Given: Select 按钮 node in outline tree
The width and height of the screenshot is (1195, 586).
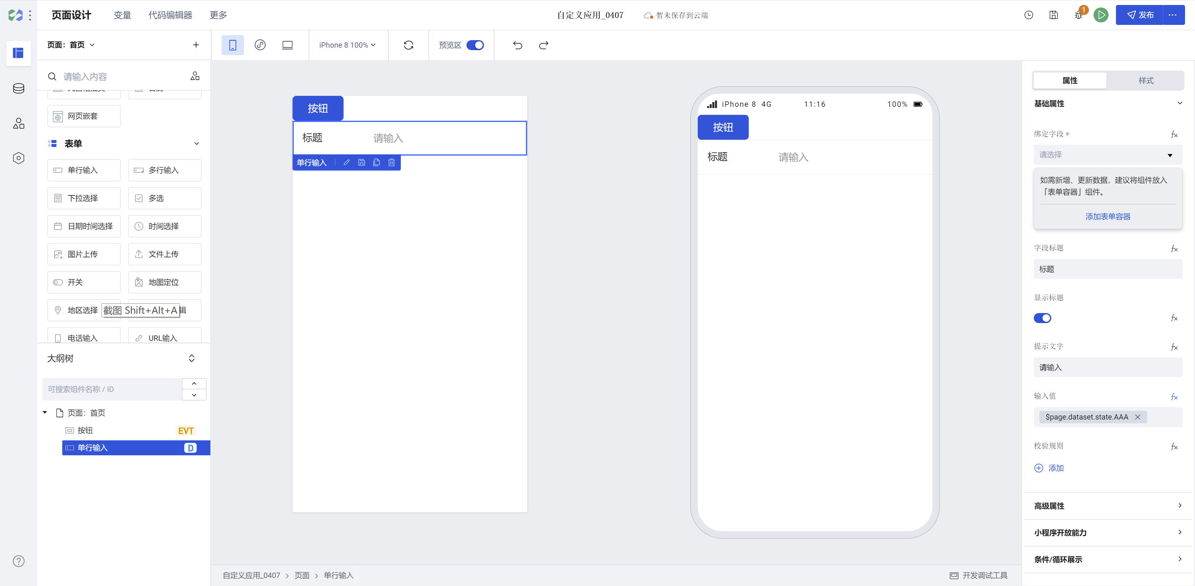Looking at the screenshot, I should (136, 431).
